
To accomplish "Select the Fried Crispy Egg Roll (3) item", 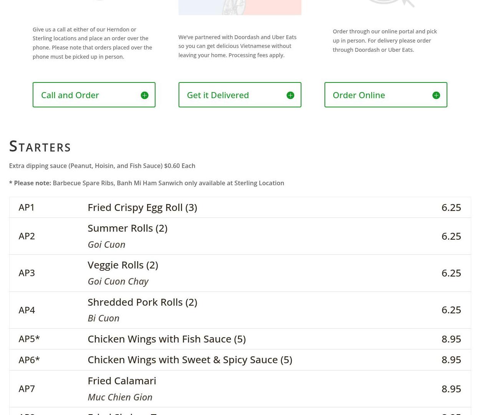I will click(142, 207).
